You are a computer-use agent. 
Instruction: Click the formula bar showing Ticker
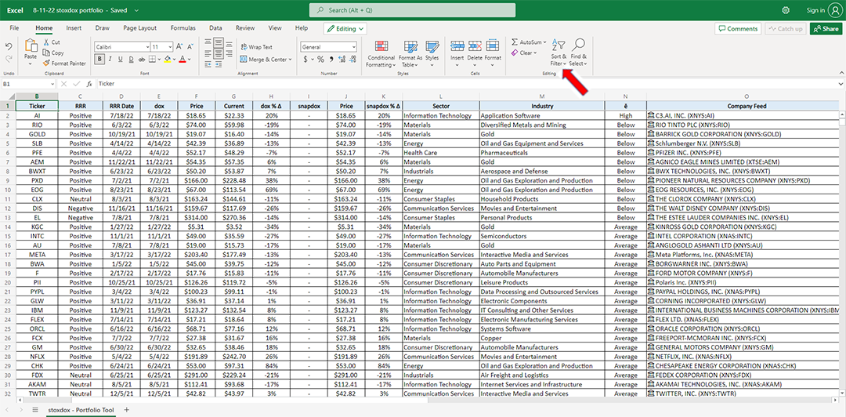[469, 85]
